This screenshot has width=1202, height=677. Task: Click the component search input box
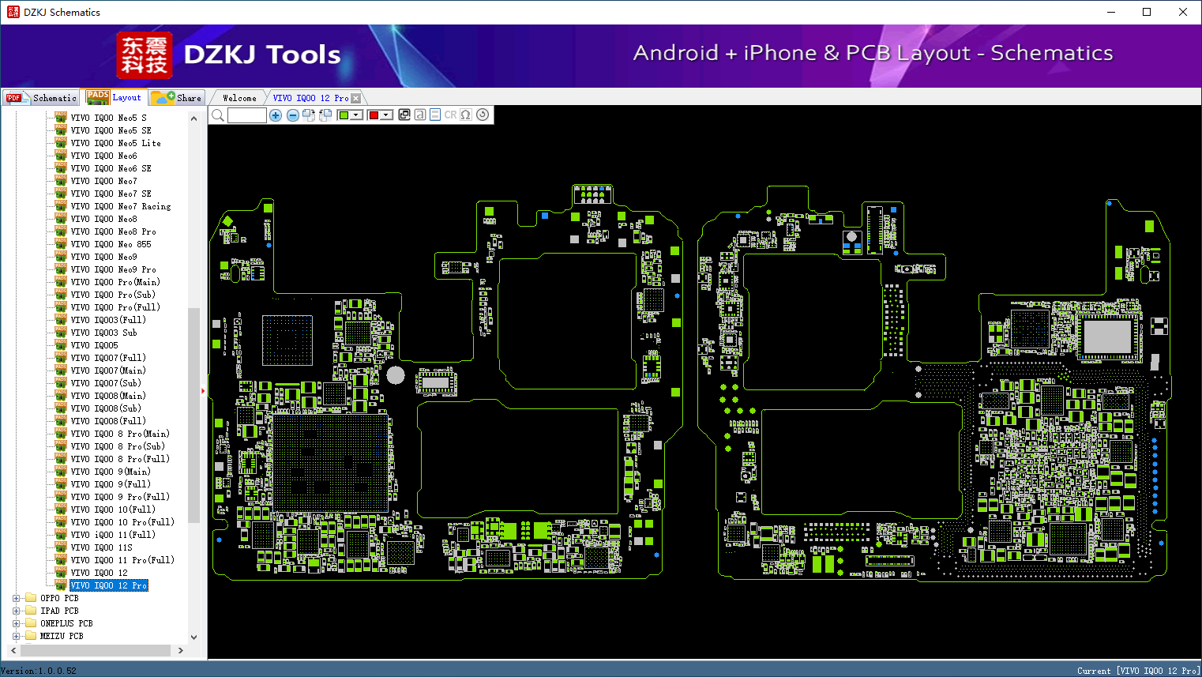point(247,115)
